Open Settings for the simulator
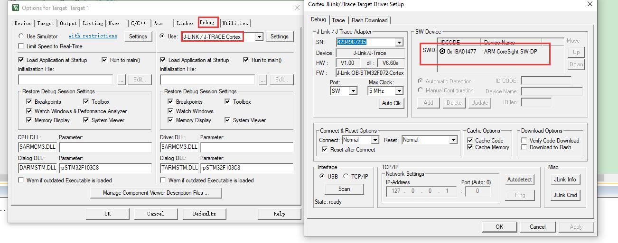 (x=138, y=36)
